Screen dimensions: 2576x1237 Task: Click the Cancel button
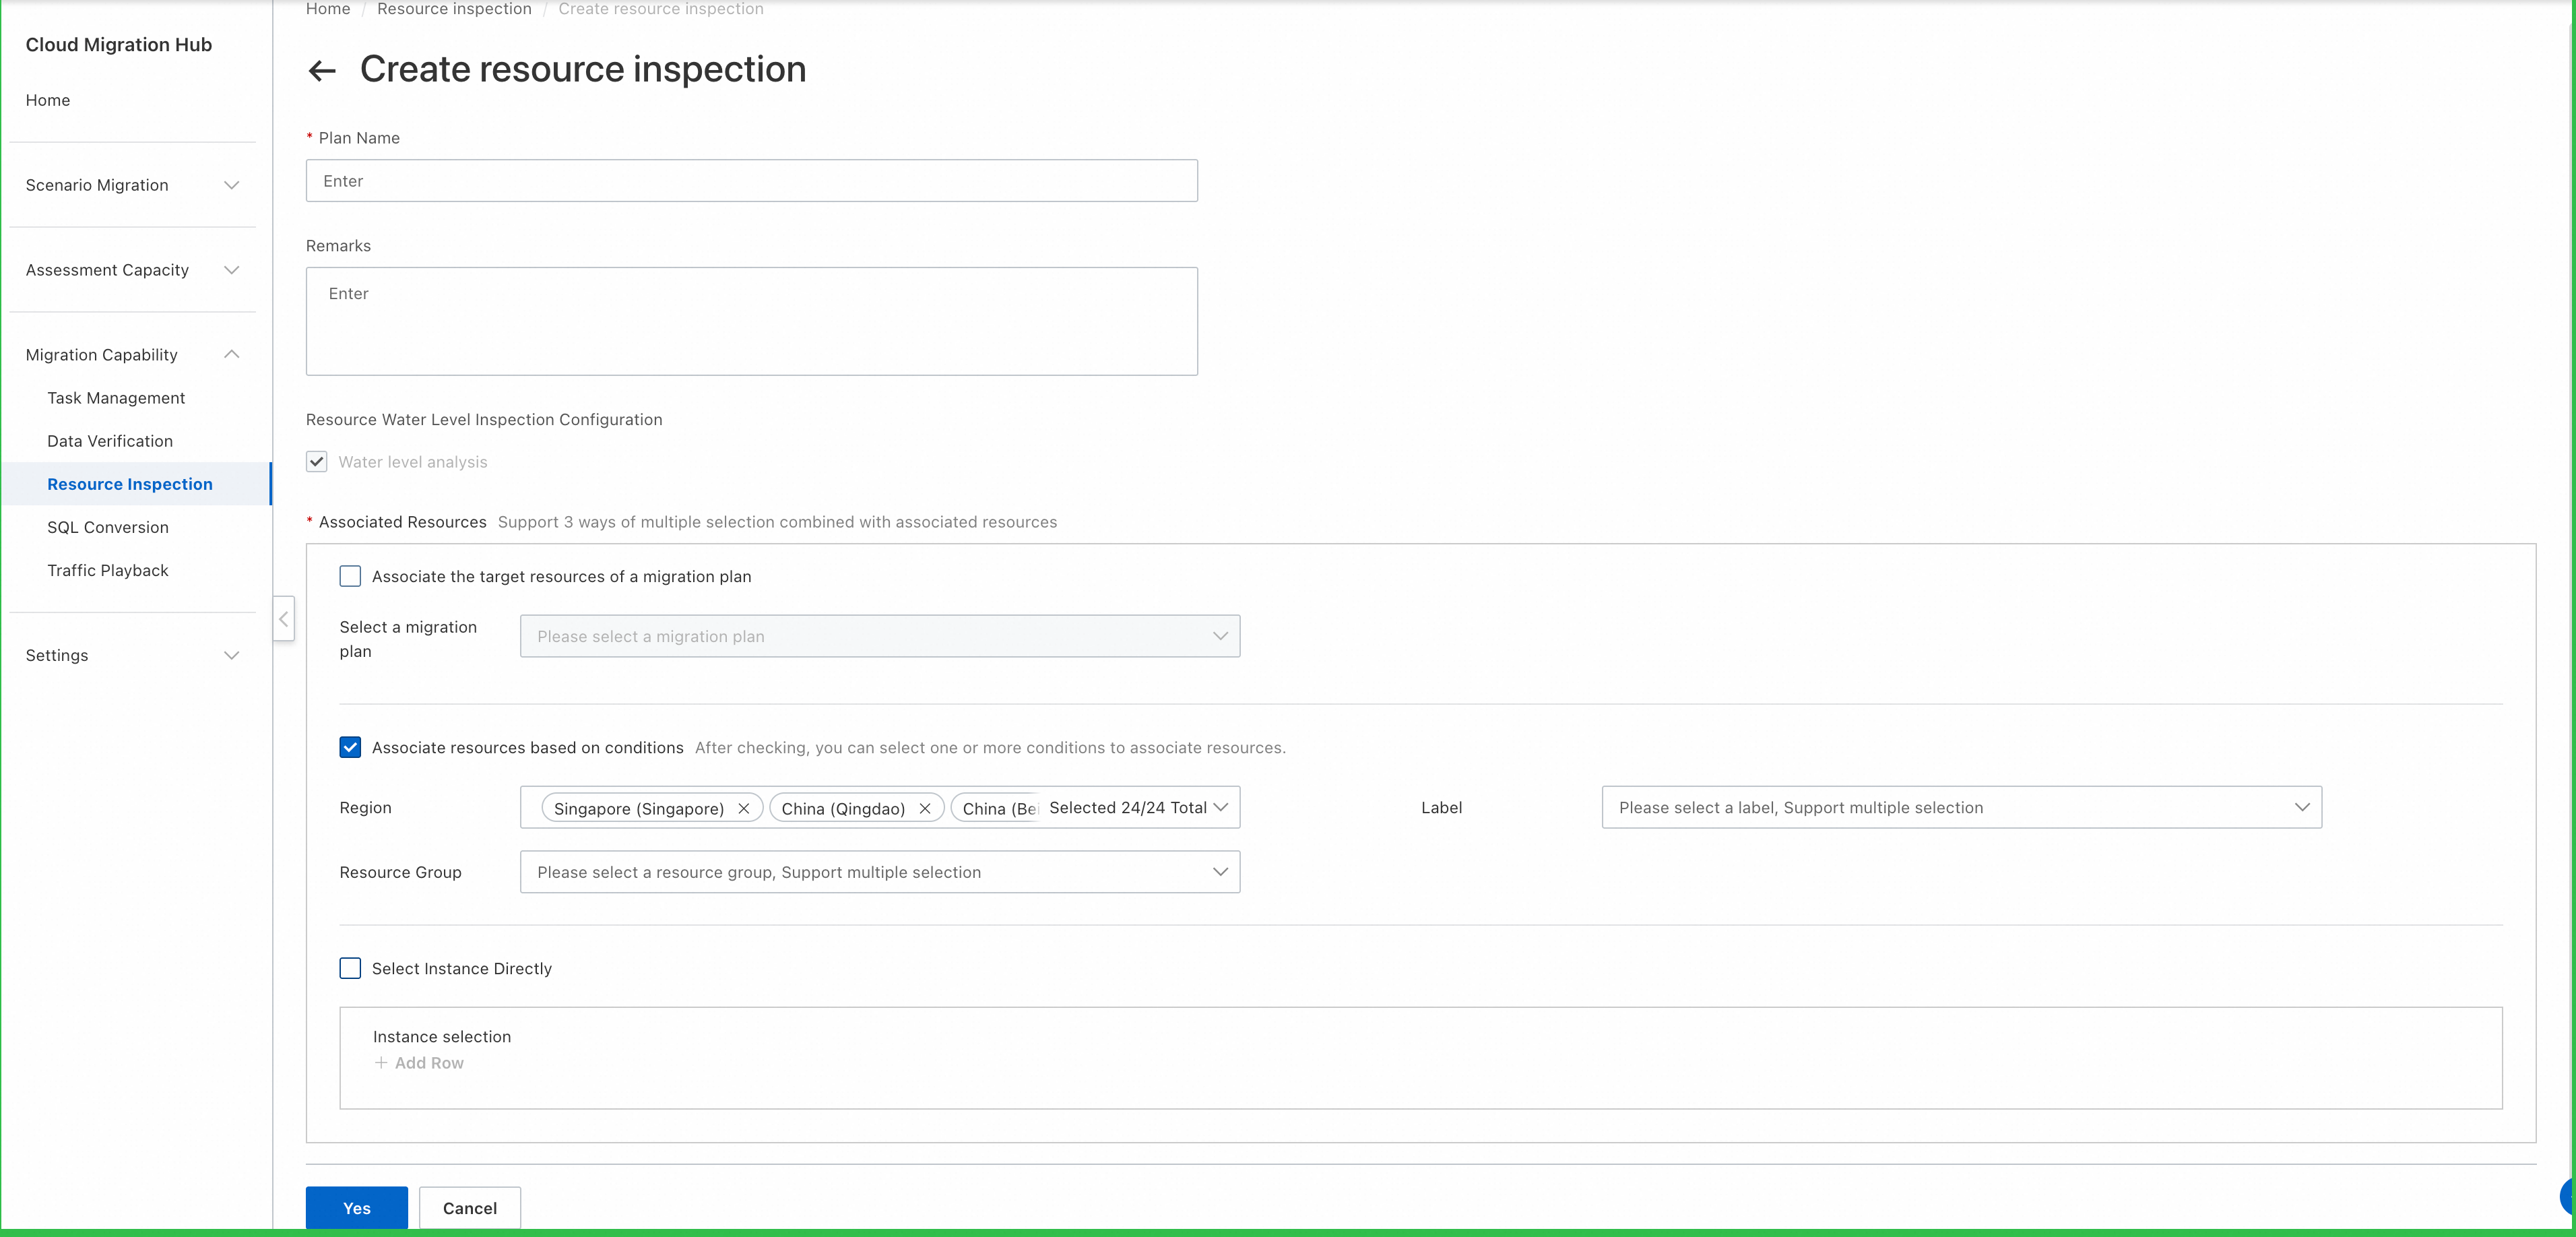click(x=469, y=1208)
